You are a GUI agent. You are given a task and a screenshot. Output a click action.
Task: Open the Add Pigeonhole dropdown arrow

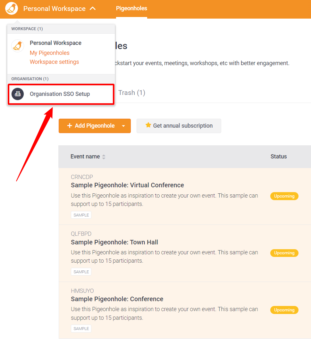[123, 126]
